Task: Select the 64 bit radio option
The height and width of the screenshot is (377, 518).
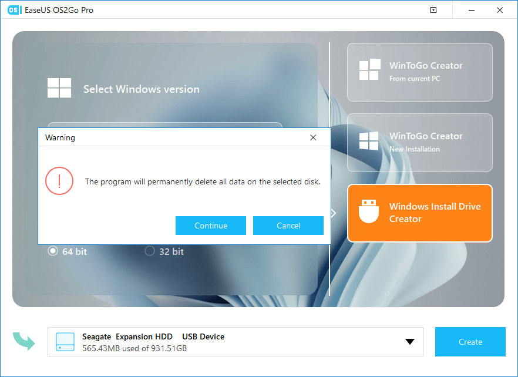Action: tap(52, 251)
